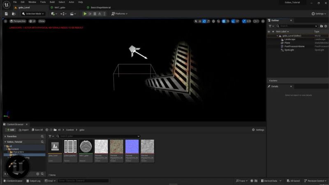Open the play options three-dot menu
The image size is (329, 185).
(x=104, y=14)
